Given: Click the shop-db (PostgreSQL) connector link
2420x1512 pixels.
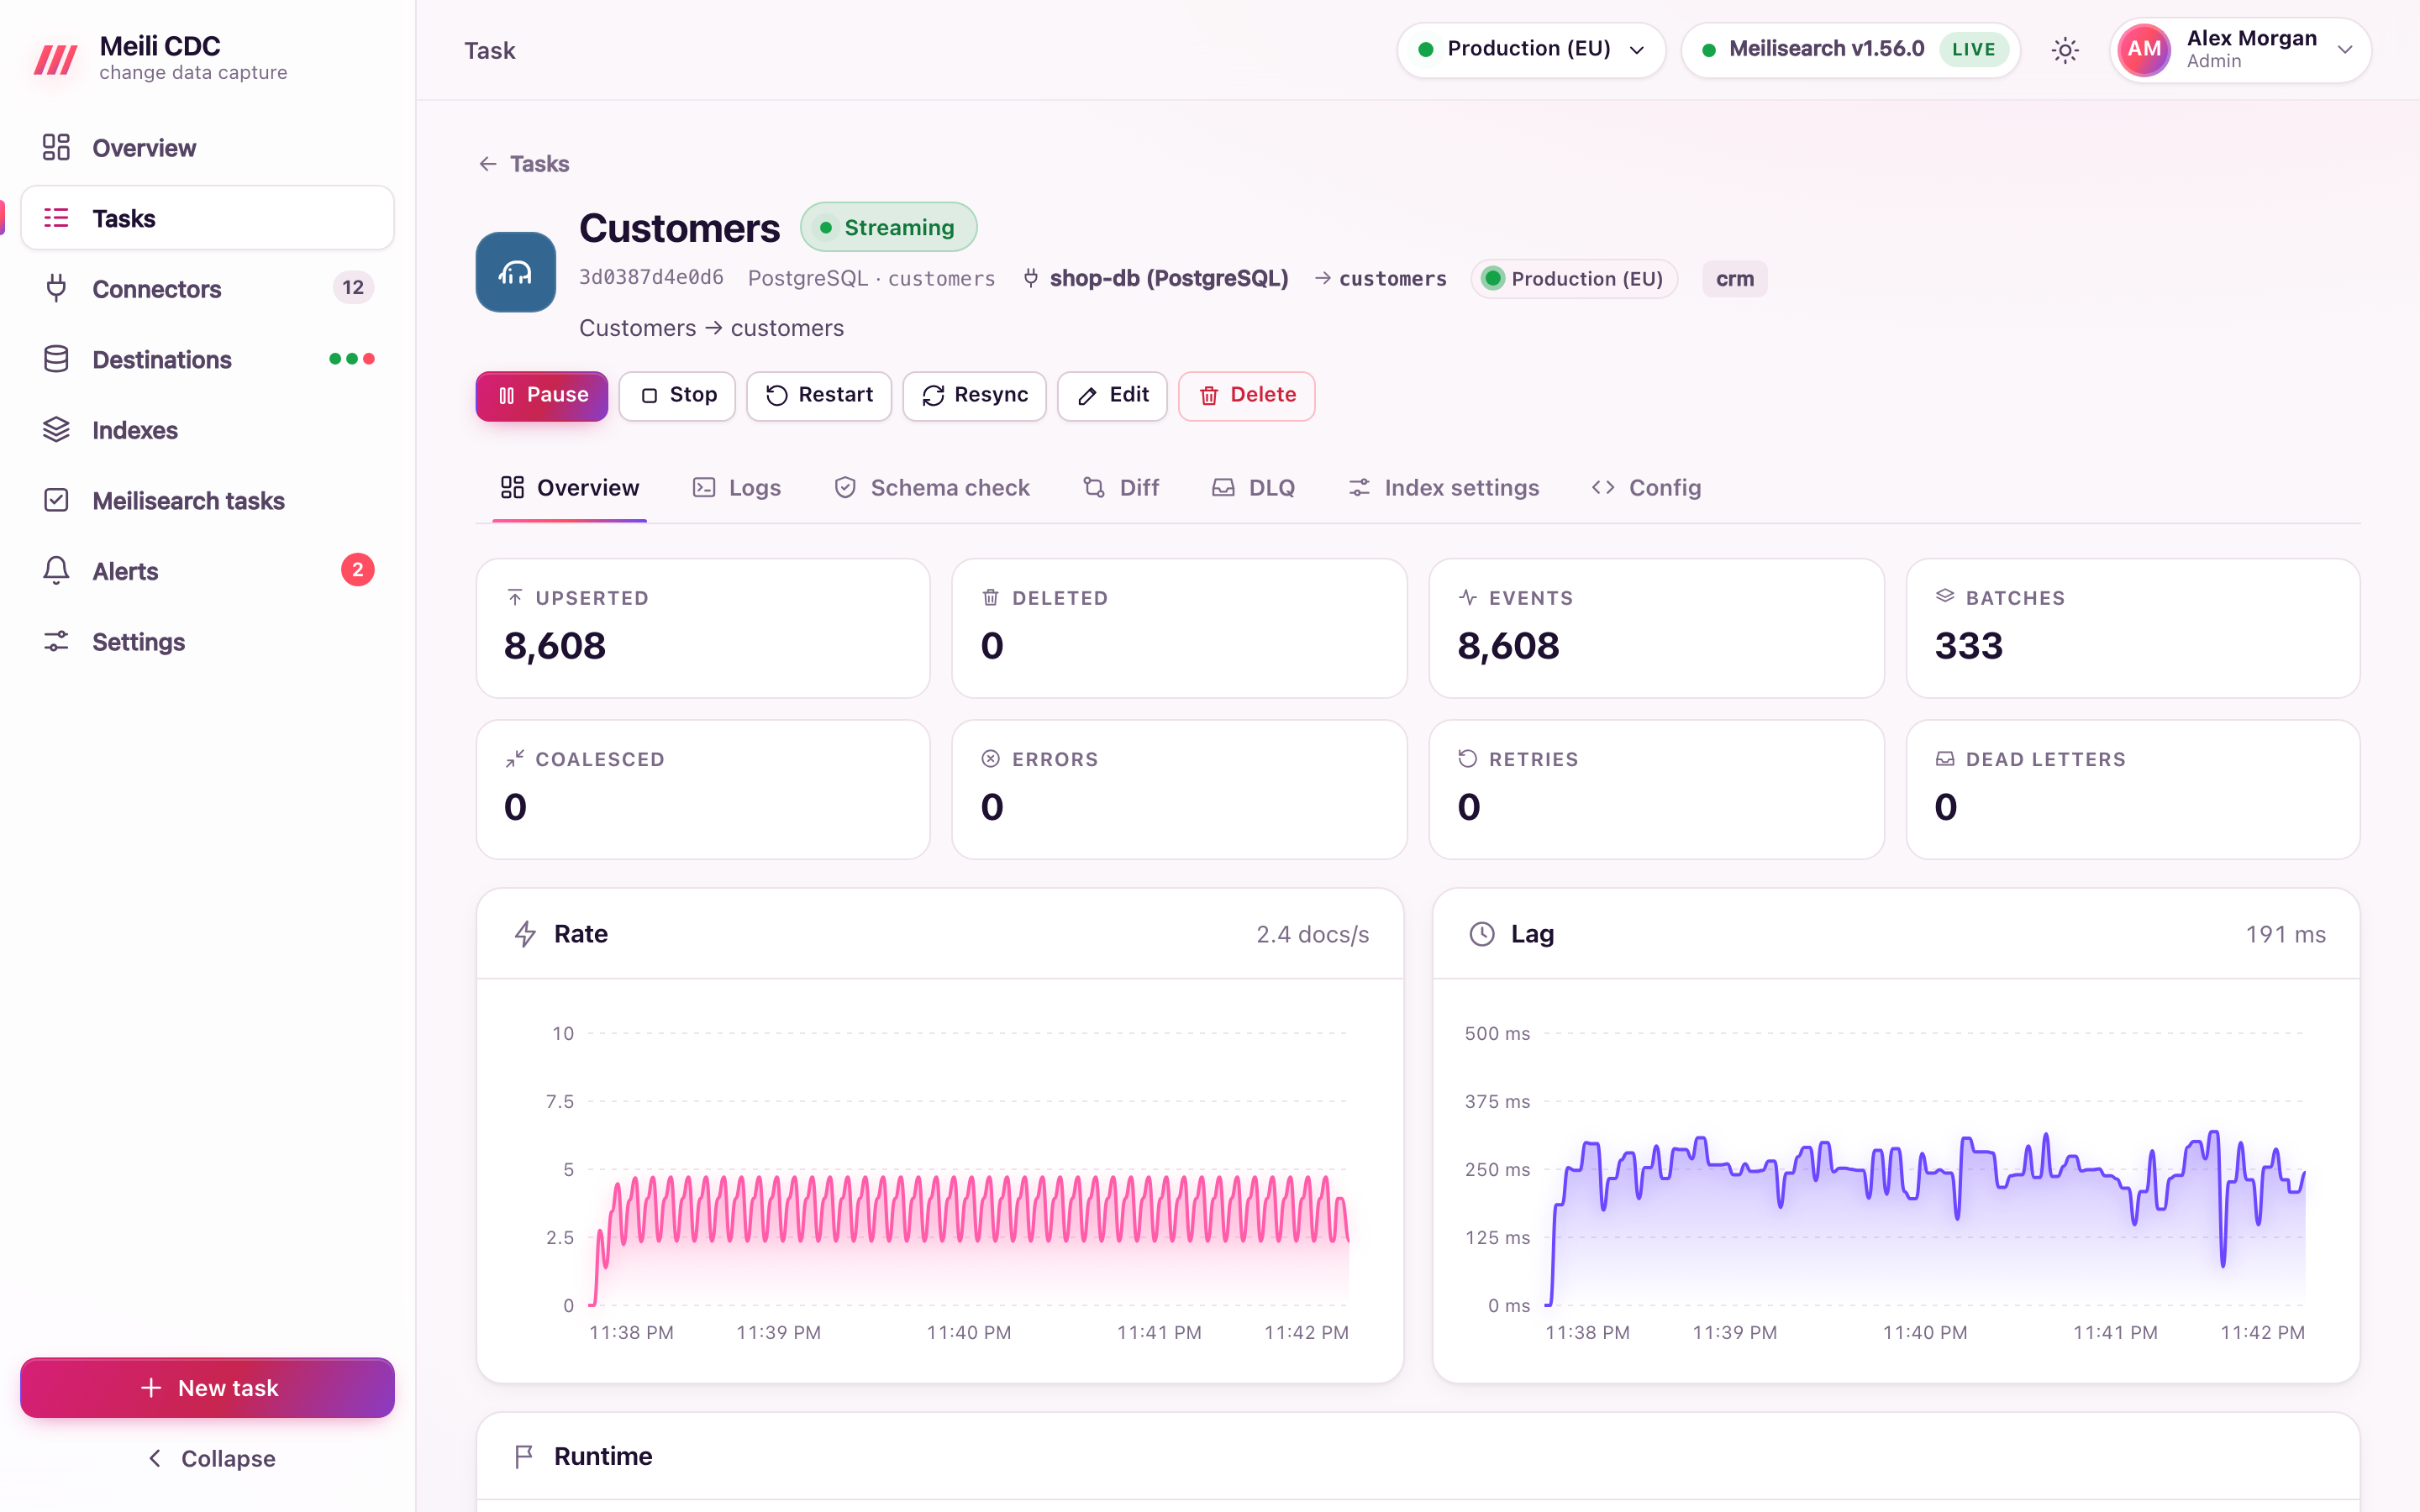Looking at the screenshot, I should (1156, 278).
